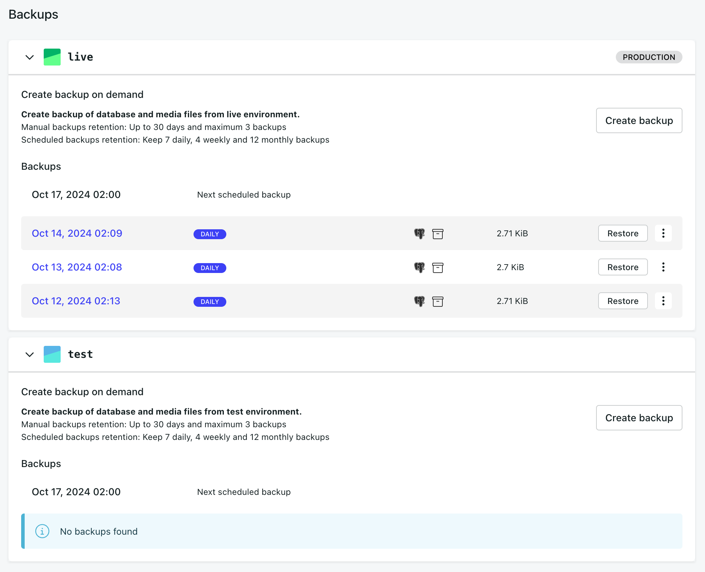Click live section's Oct 17, 2024 02:00 date
Viewport: 705px width, 572px height.
(x=76, y=194)
